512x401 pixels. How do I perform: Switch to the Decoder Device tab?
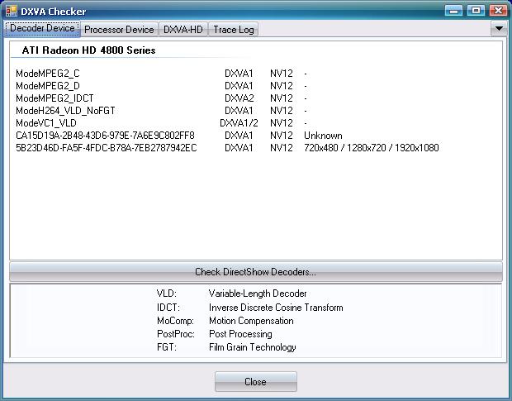(42, 28)
